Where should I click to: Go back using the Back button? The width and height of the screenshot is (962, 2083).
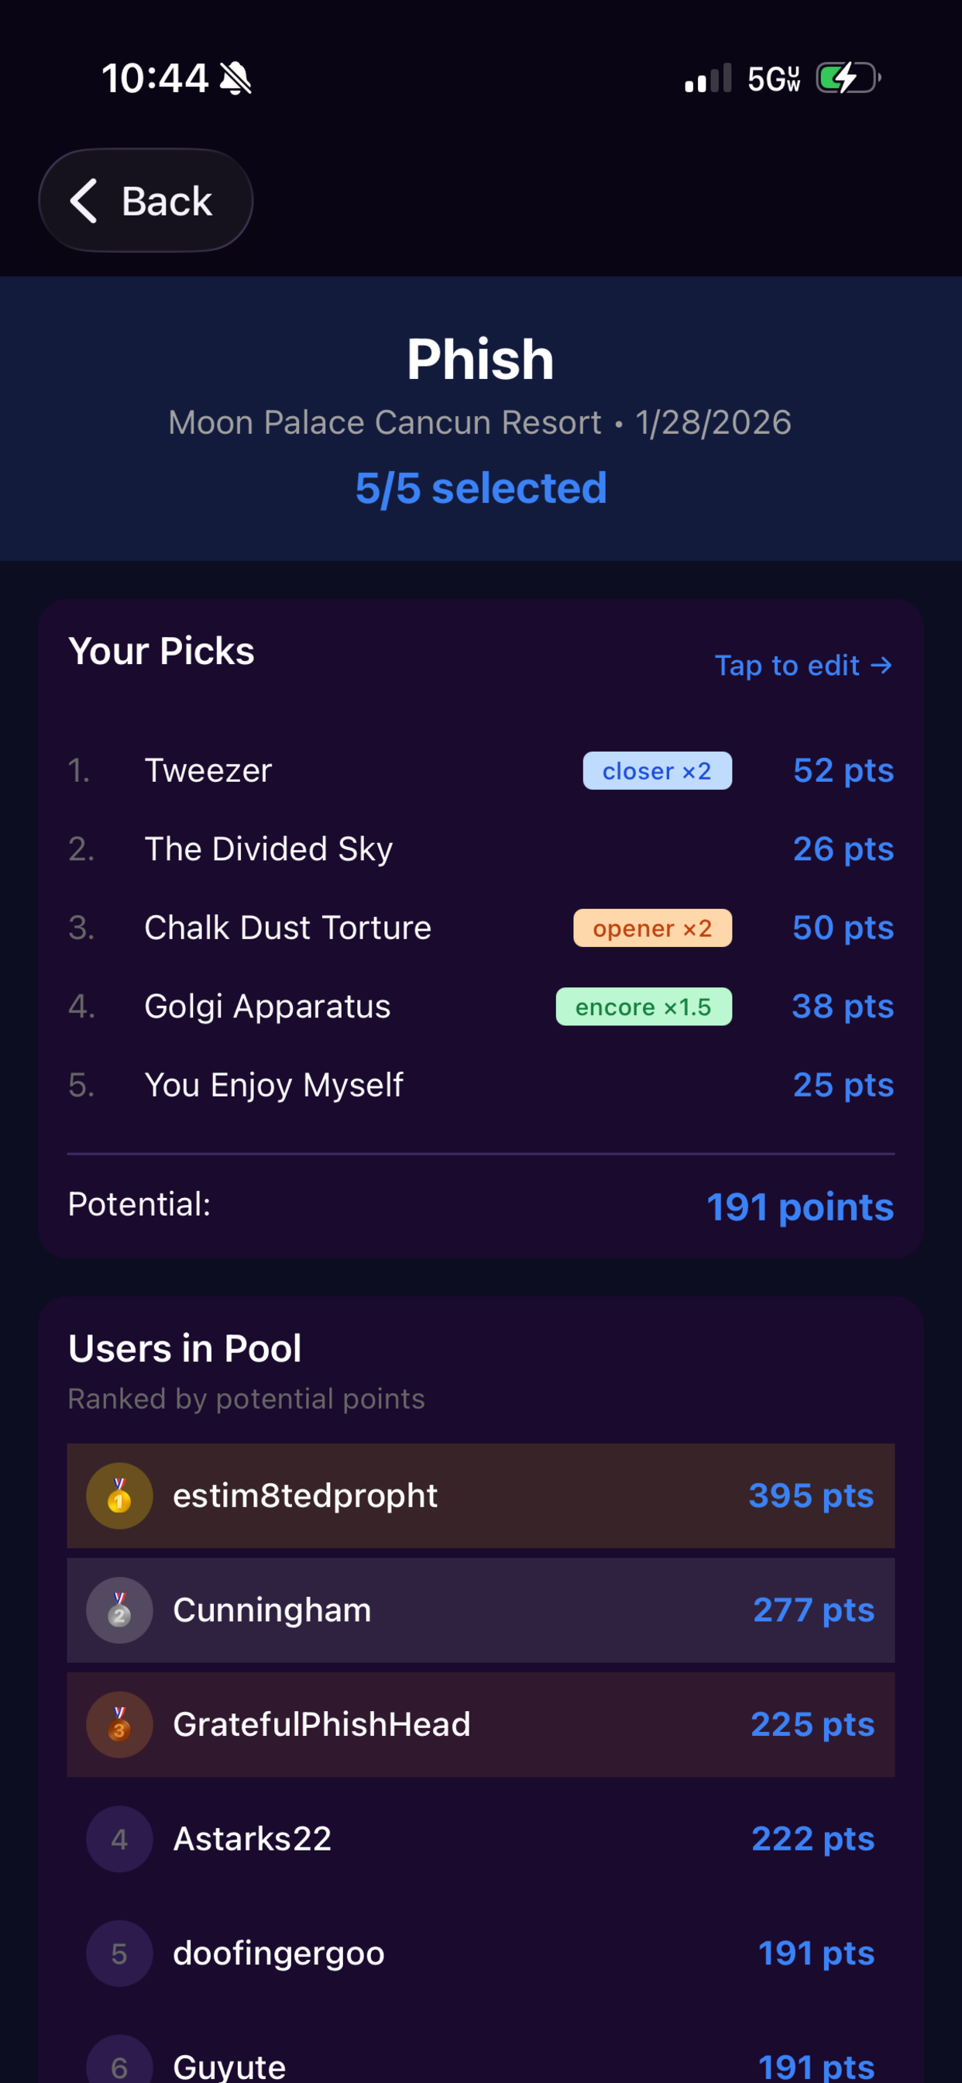(x=146, y=201)
